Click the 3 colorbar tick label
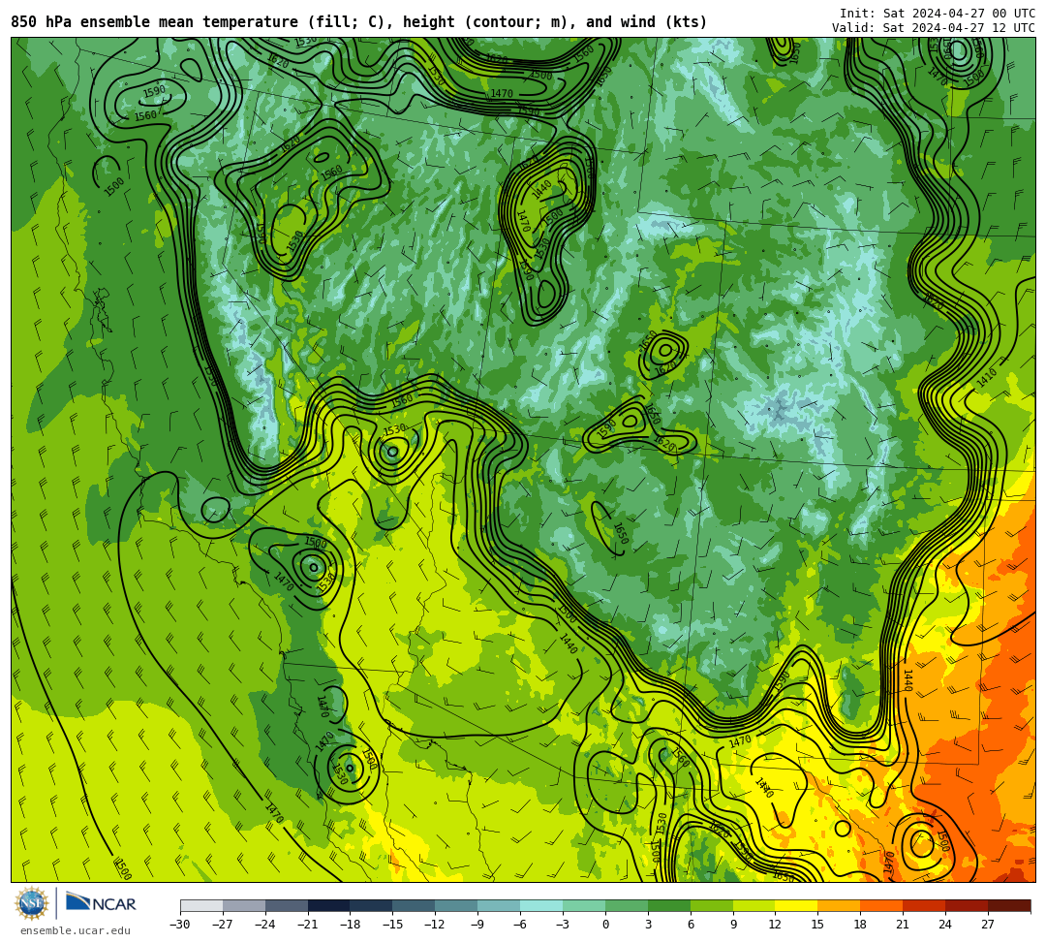Viewport: 1046px width, 943px height. pyautogui.click(x=648, y=925)
